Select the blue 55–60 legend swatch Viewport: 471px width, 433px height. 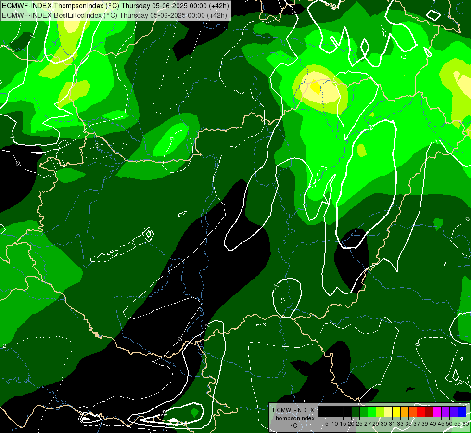(x=462, y=411)
